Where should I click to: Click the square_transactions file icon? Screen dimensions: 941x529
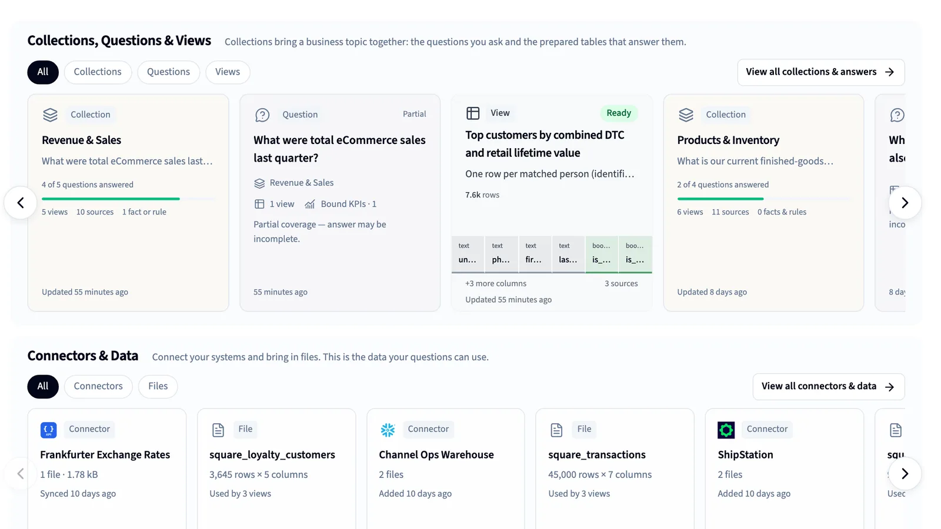pos(556,430)
